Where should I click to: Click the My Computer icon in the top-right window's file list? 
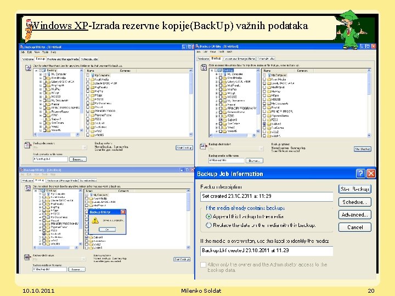[x=269, y=75]
